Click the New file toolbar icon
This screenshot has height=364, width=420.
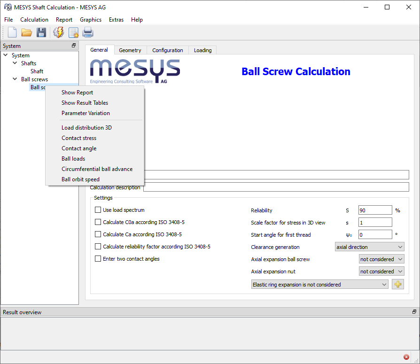pyautogui.click(x=12, y=32)
